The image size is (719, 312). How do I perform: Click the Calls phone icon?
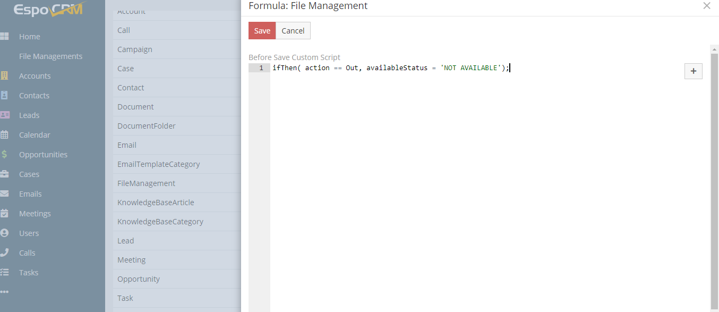(4, 253)
